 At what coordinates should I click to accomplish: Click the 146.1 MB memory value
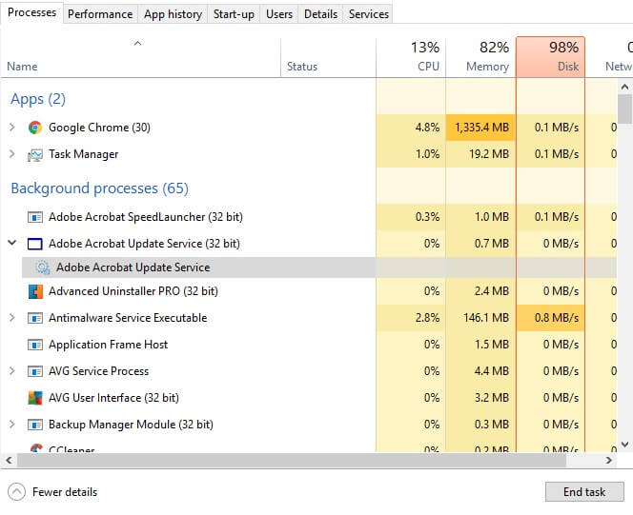(x=486, y=318)
